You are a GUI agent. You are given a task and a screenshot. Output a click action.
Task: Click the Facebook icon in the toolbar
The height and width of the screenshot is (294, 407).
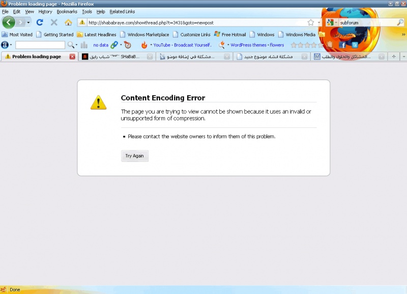pos(342,45)
